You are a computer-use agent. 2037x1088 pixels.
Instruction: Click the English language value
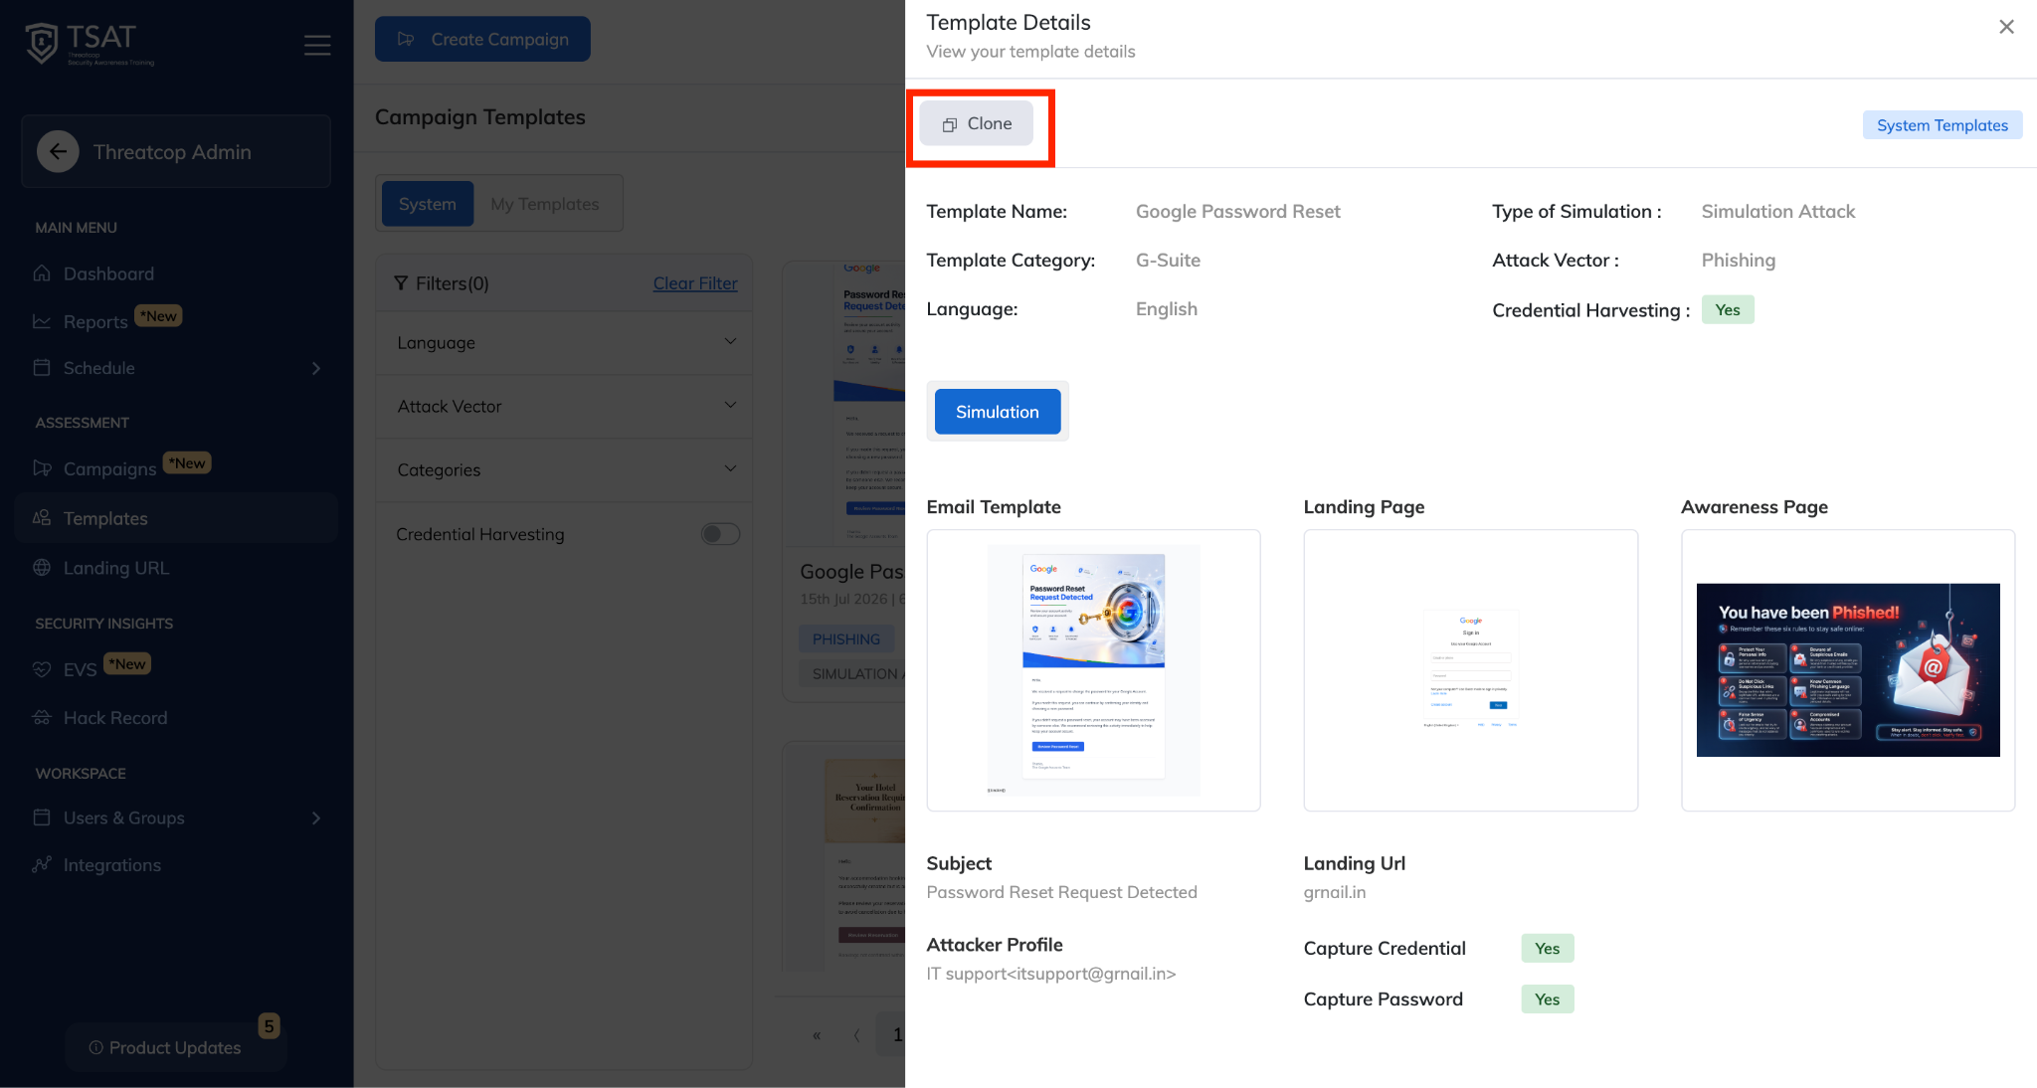(1167, 308)
